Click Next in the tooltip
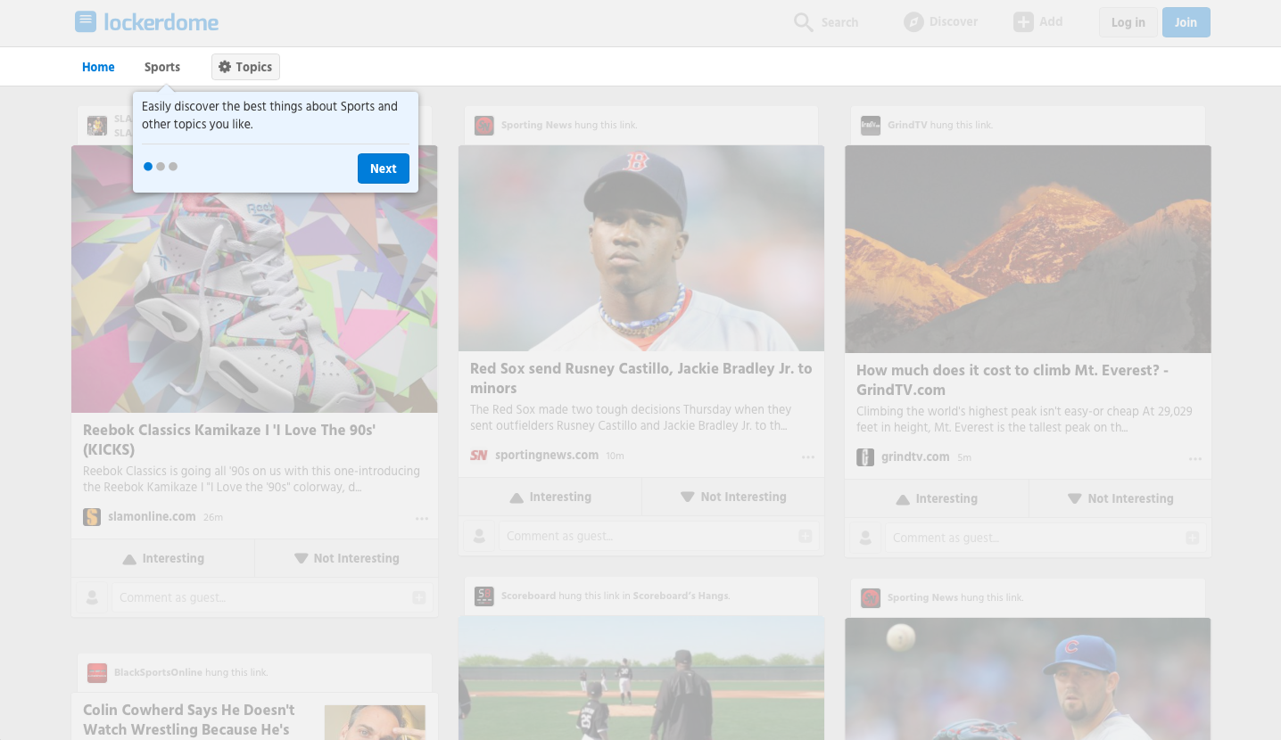Screen dimensions: 1281x740 pyautogui.click(x=384, y=169)
